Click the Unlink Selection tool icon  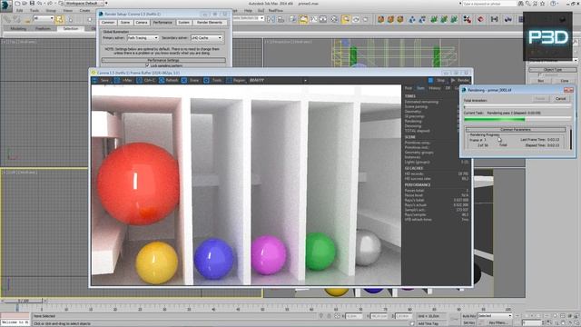tap(16, 19)
